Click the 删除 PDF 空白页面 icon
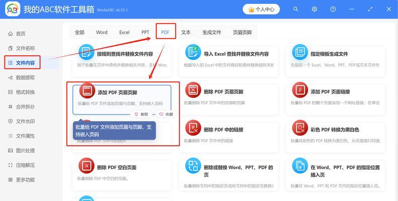Viewport: 398px width, 201px height. (86, 166)
